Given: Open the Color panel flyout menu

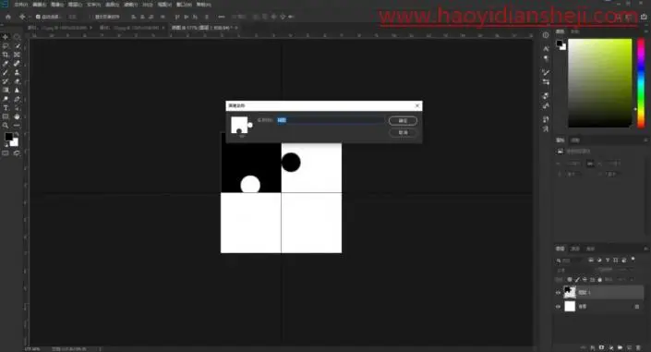Looking at the screenshot, I should (645, 32).
